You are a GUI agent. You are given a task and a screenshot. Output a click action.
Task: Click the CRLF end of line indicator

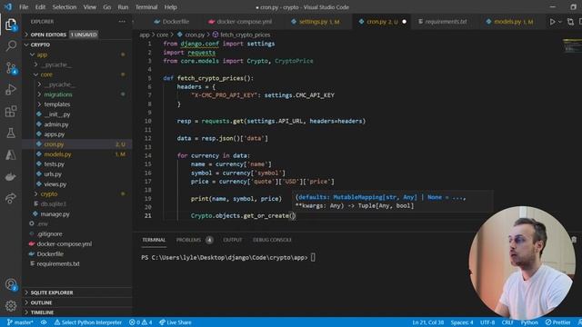507,322
